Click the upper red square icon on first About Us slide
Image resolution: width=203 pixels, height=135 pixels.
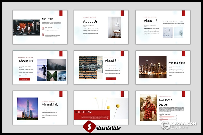coord(43,28)
